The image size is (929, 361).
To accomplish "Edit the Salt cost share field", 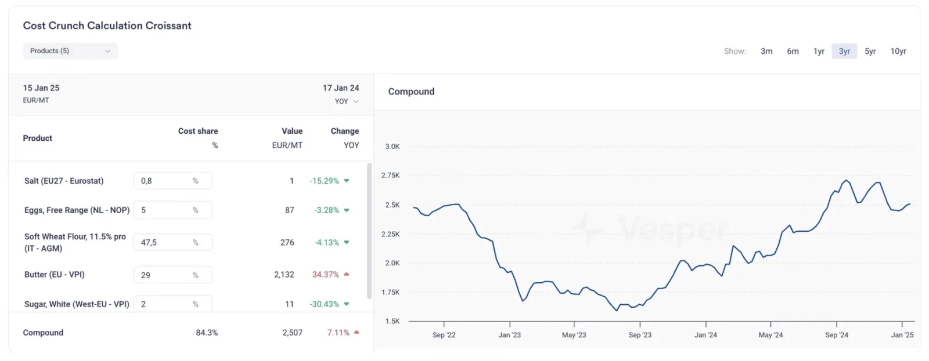I will point(172,181).
